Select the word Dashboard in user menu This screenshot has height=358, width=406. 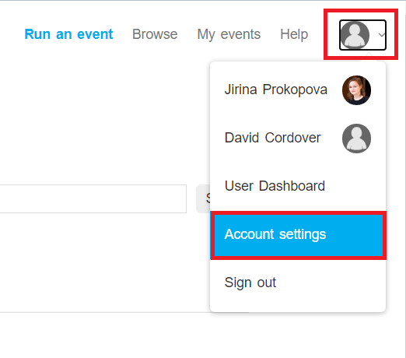coord(292,186)
